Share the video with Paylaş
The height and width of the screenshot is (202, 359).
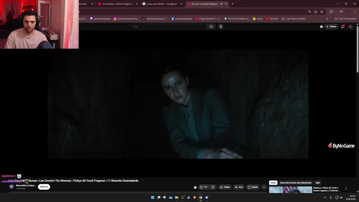point(225,187)
